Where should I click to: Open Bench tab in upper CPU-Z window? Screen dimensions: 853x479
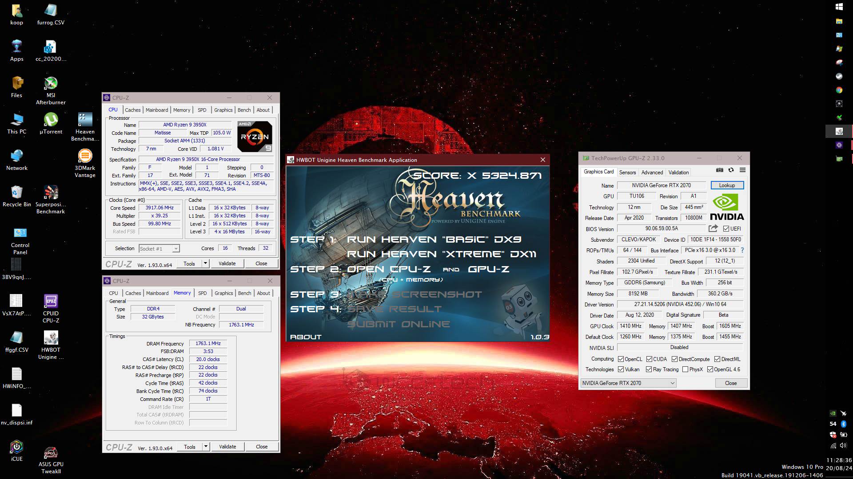coord(244,110)
